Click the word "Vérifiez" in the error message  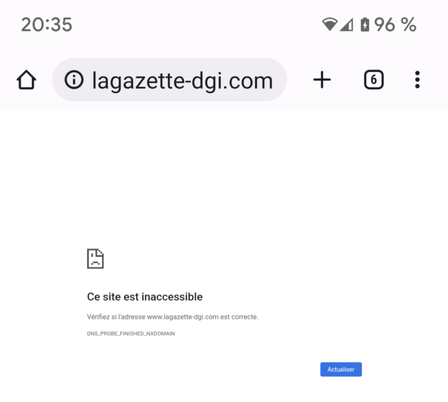(x=97, y=317)
